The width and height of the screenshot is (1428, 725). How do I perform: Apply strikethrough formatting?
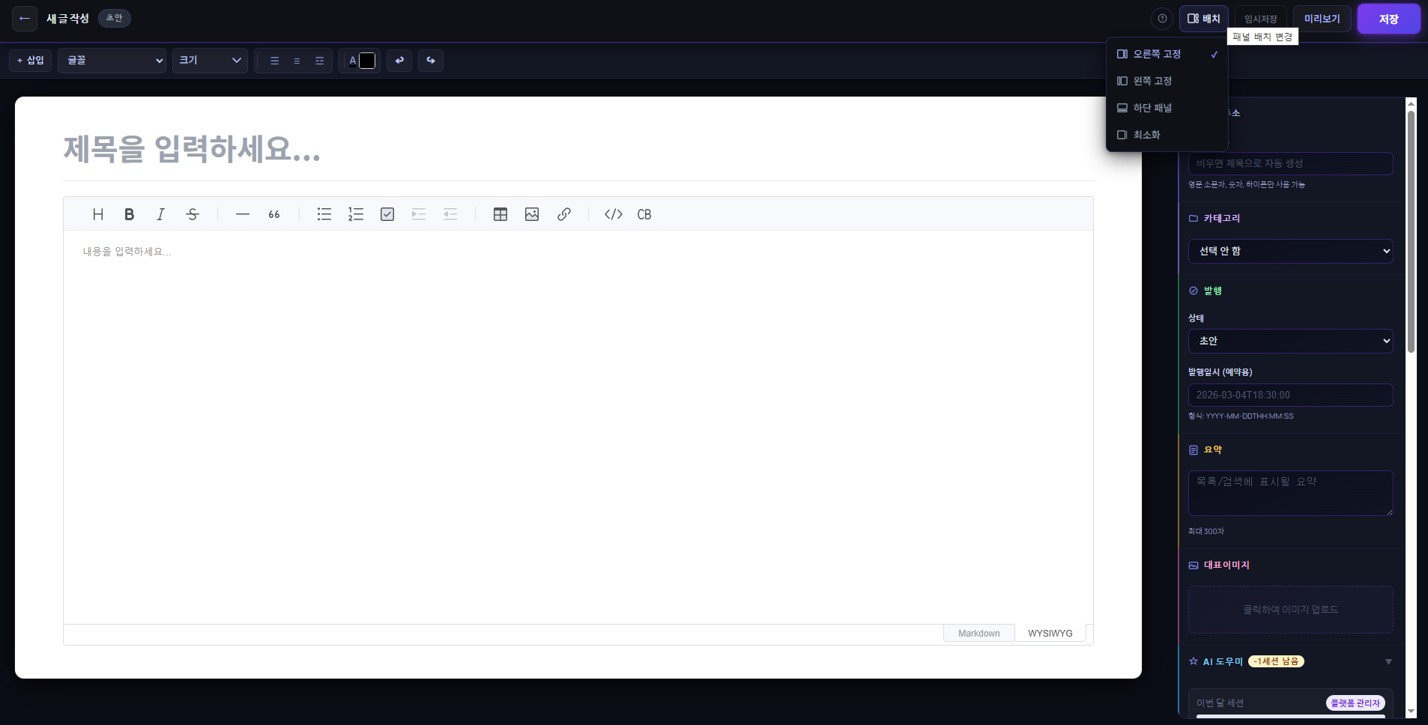point(192,214)
